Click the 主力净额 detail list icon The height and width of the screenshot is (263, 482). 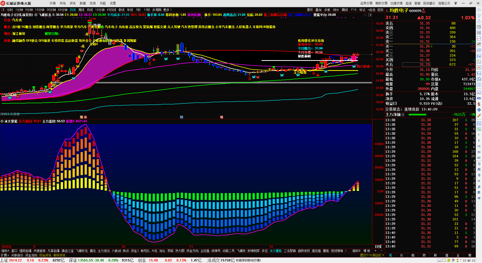coord(403,115)
